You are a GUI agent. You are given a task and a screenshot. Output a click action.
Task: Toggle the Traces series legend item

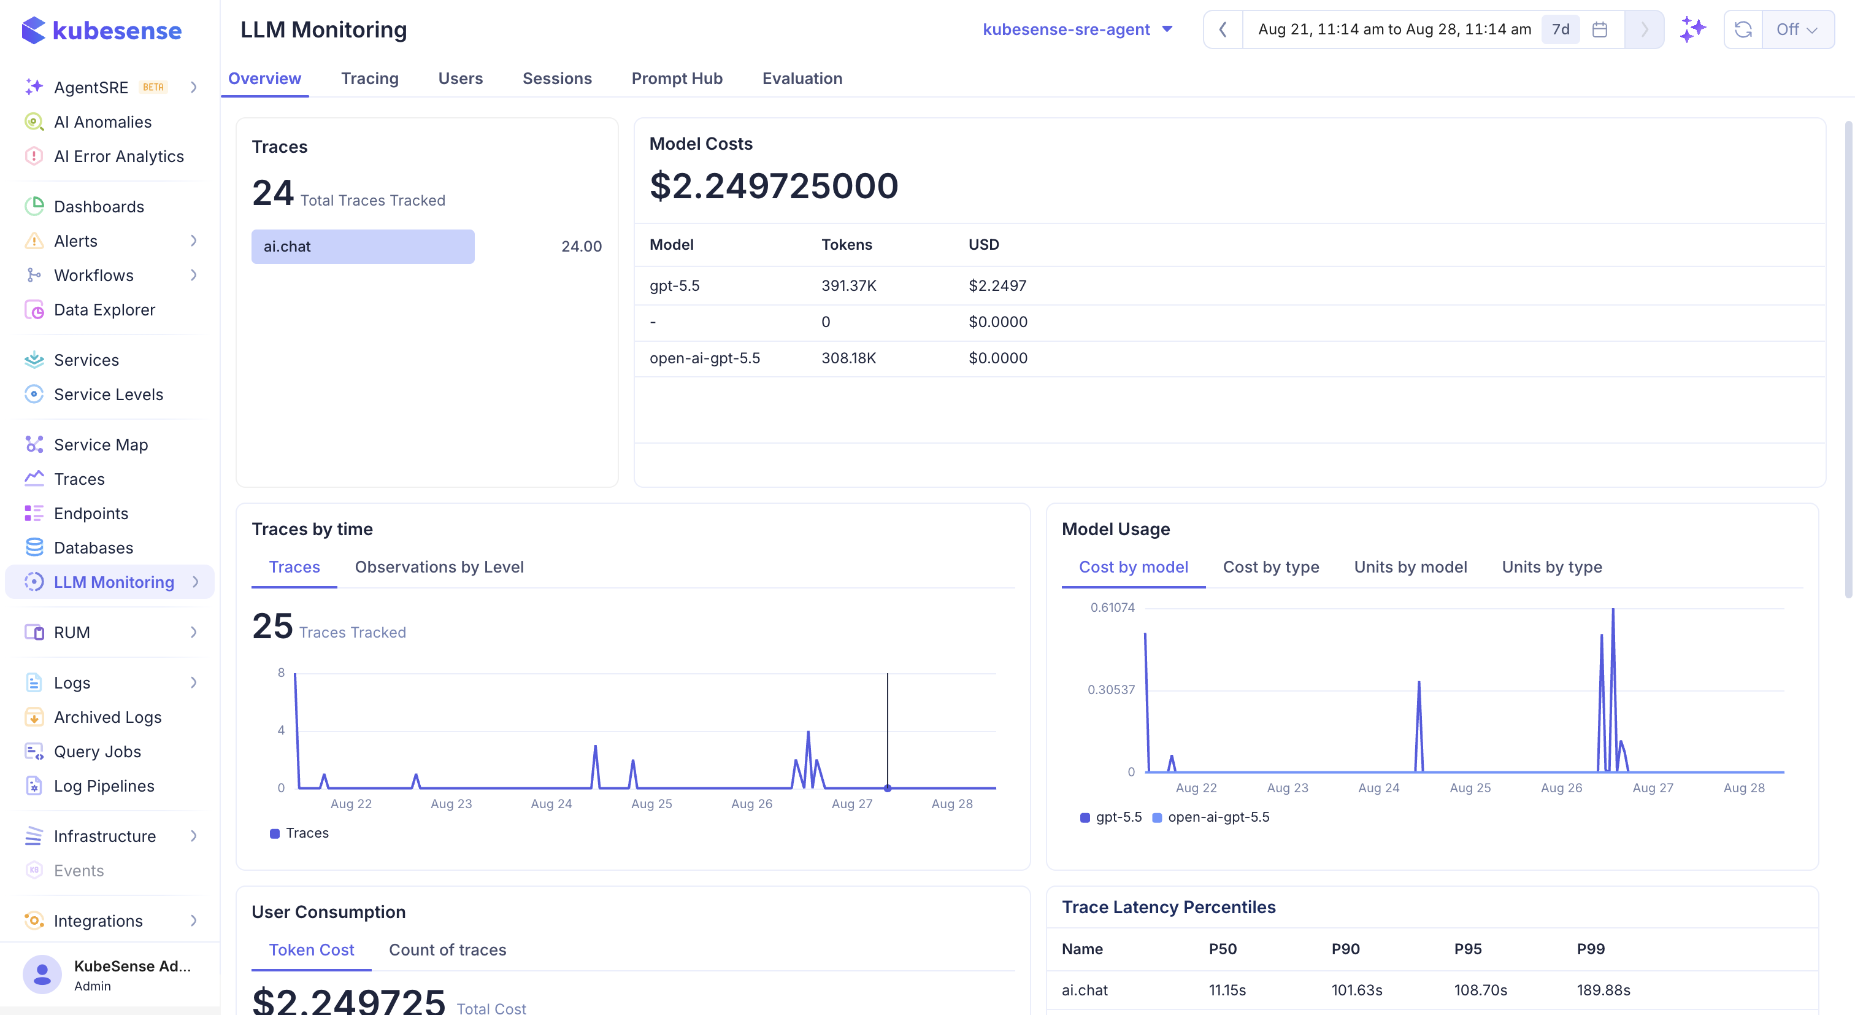pyautogui.click(x=299, y=833)
